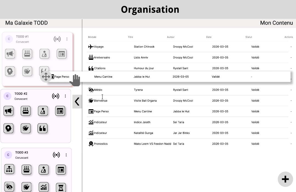This screenshot has width=296, height=192.
Task: Click the page layout icon in TODD #2
Action: click(60, 111)
